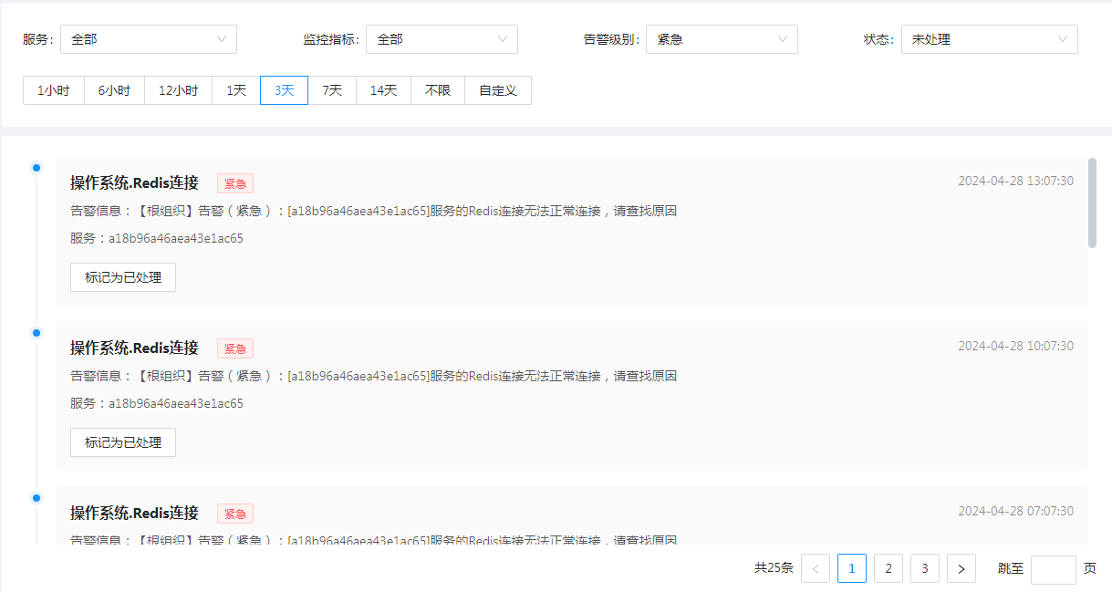Choose 不限 time range option
Screen dimensions: 1112x592
tap(438, 90)
